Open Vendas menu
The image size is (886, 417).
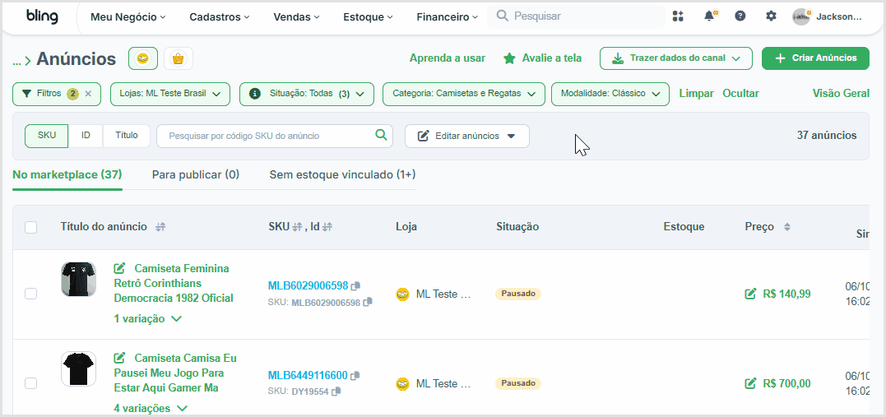297,17
